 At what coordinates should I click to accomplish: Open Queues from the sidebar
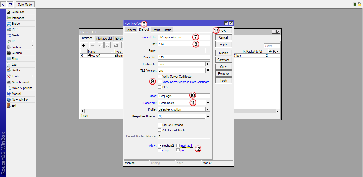[x=16, y=53]
